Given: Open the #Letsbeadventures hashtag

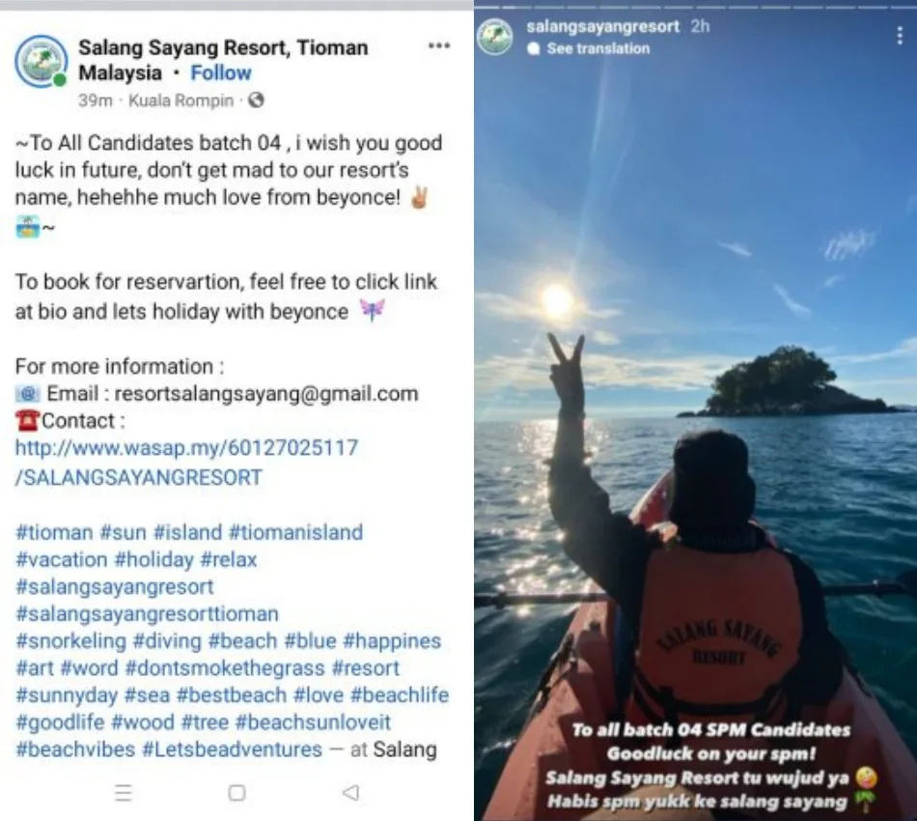Looking at the screenshot, I should coord(233,749).
